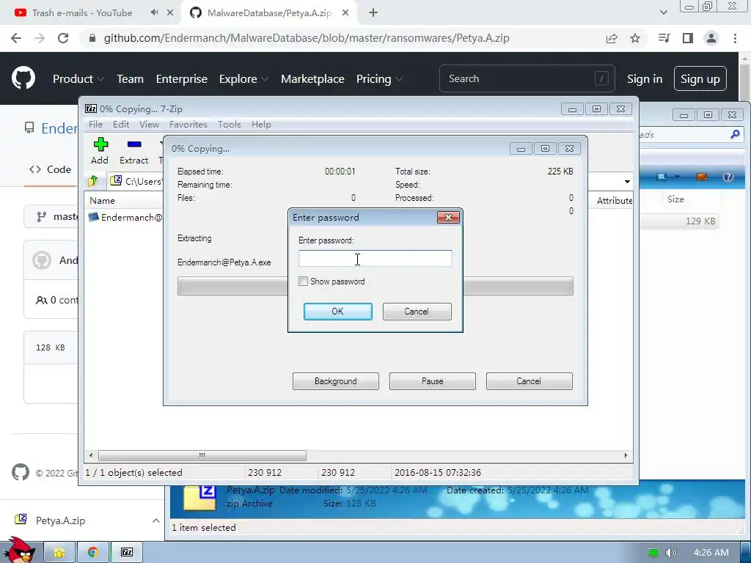Expand the 7-Zip address path dropdown

click(627, 182)
